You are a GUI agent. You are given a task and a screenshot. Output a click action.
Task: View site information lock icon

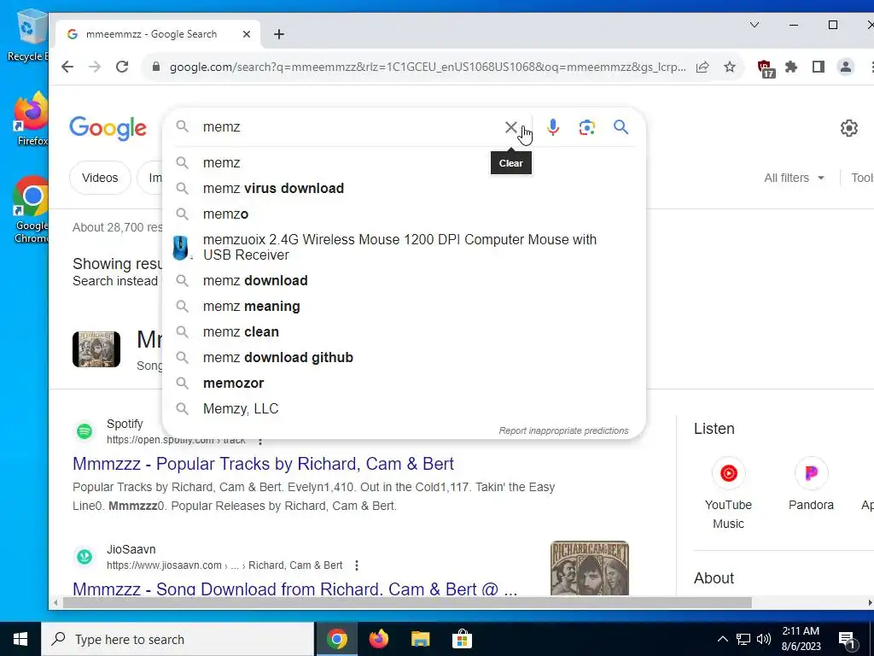pyautogui.click(x=156, y=67)
